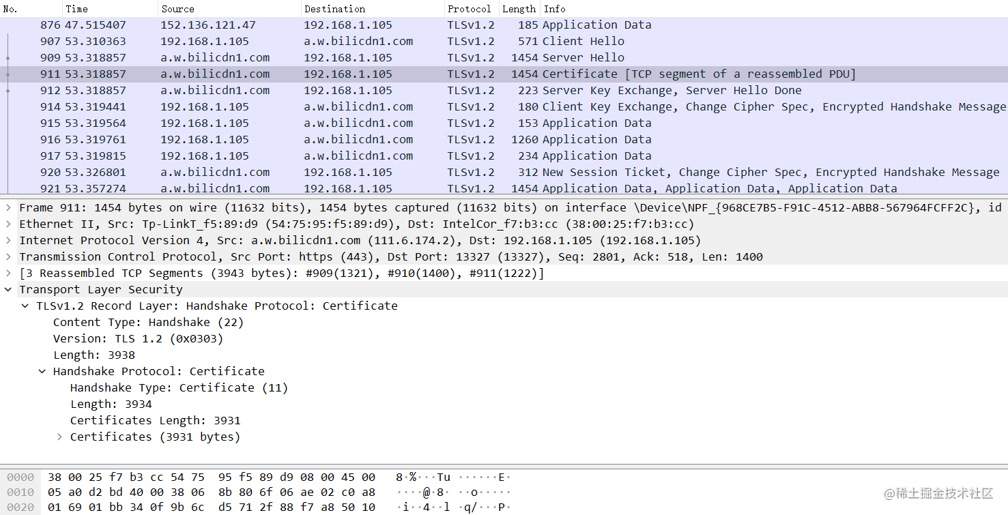The image size is (1008, 515).
Task: Click TLSv1.2 protocol cell of packet 912
Action: point(471,90)
